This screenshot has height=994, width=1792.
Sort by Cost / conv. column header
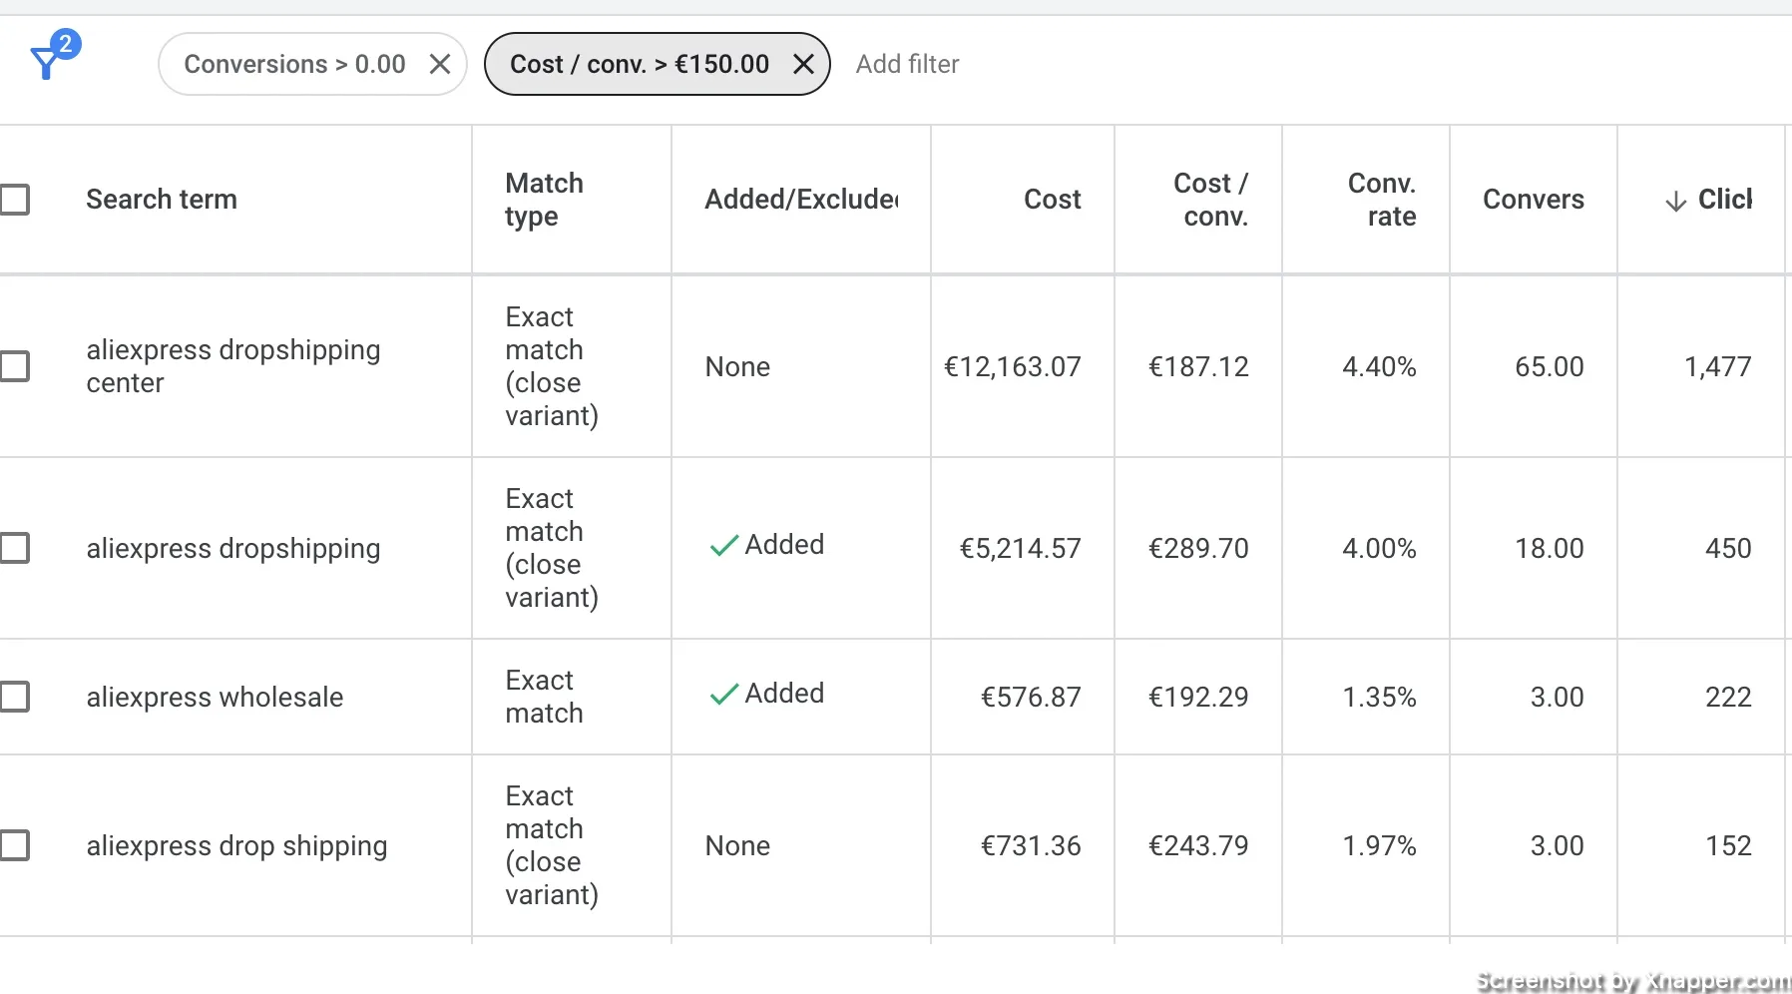(x=1211, y=200)
